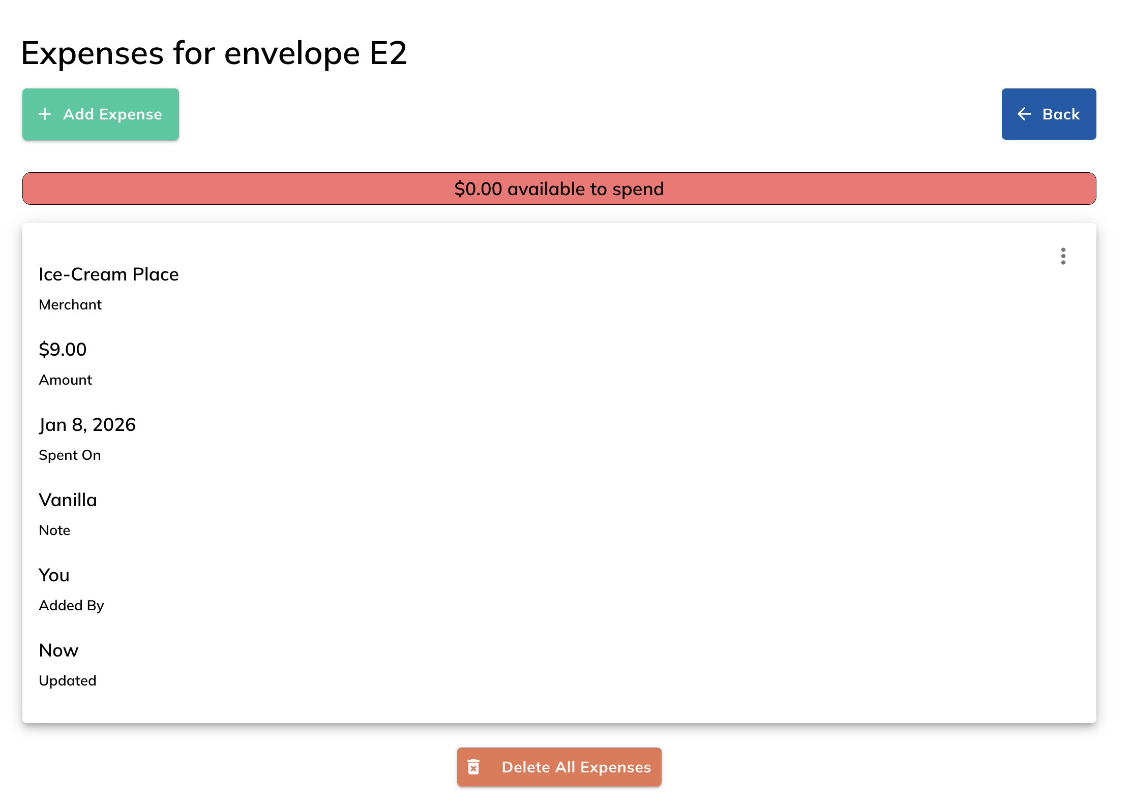The height and width of the screenshot is (811, 1131).
Task: Click the Updated field label
Action: point(68,680)
